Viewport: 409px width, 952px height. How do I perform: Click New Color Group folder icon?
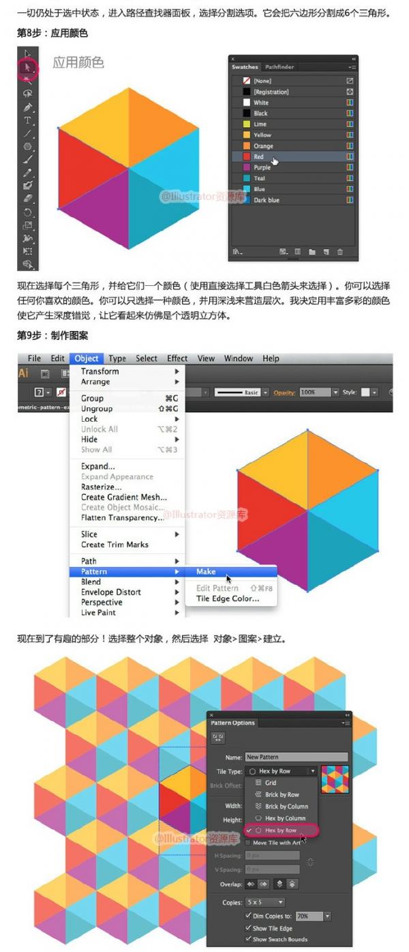coord(312,252)
